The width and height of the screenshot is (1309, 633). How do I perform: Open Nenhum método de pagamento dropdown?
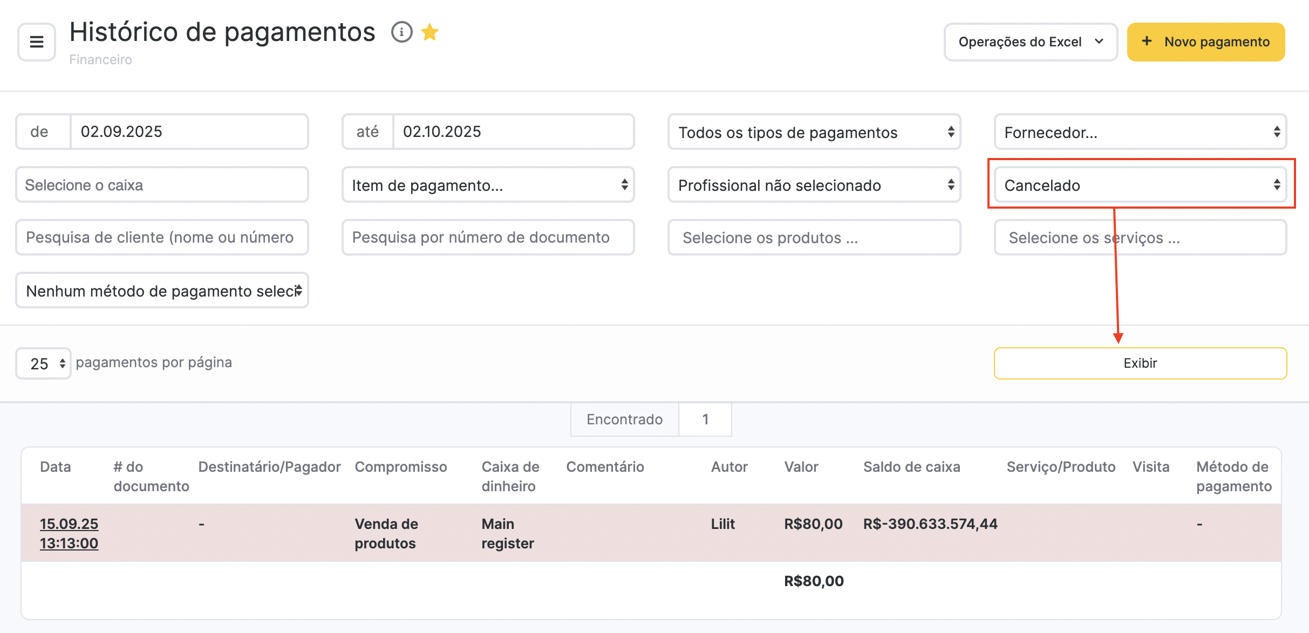162,291
